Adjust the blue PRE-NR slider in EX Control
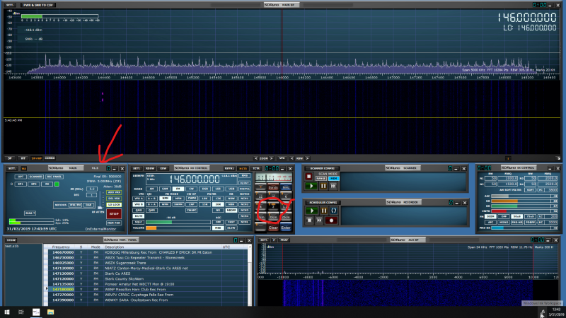The image size is (566, 318). coord(523,228)
